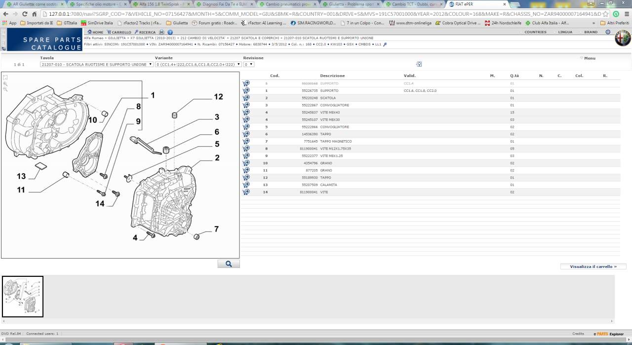Add SCATOLA 55220248 to cart
The width and height of the screenshot is (632, 345).
click(x=246, y=98)
